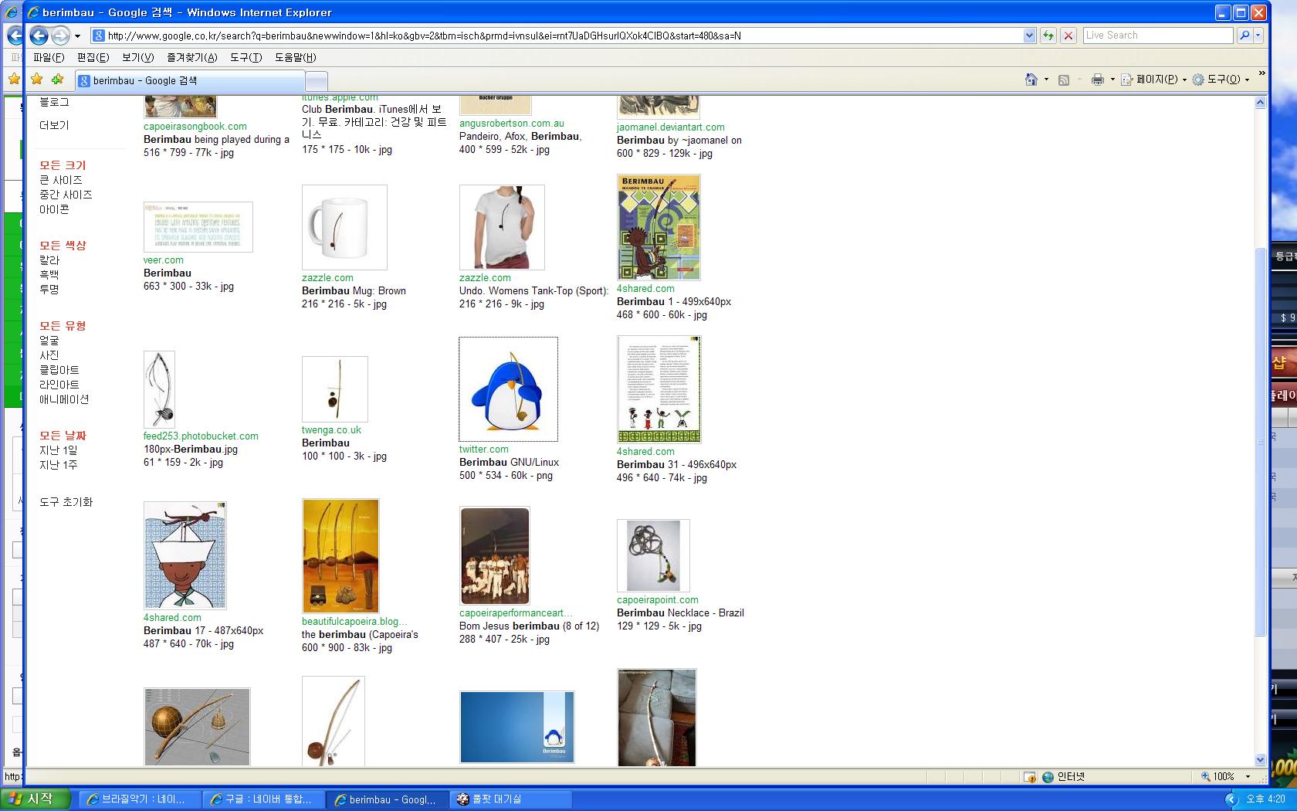
Task: Filter images by 클립아트 type
Action: click(59, 370)
